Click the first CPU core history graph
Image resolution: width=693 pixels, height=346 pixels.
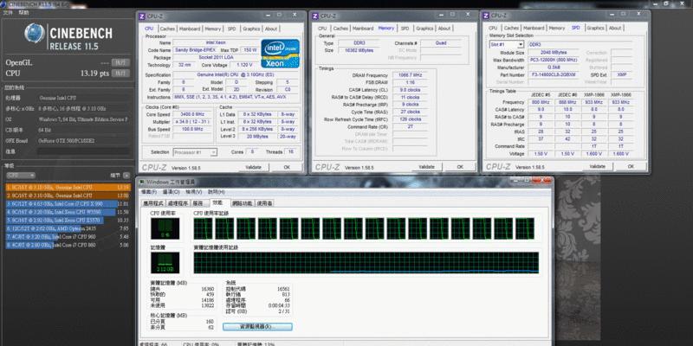tap(203, 228)
